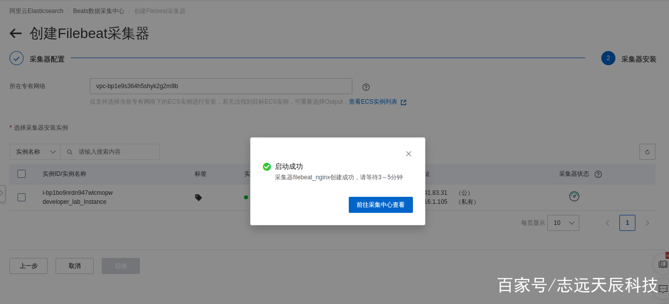
Task: Click the 上一步 button
Action: pos(29,266)
